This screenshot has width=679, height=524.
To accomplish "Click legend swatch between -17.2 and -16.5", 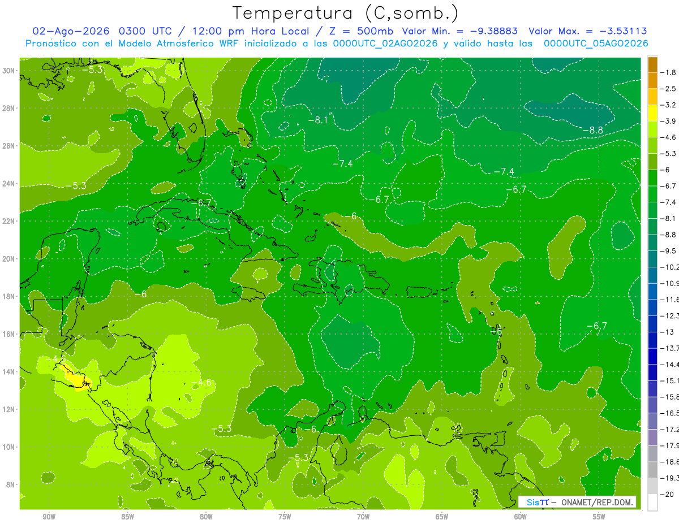I will [x=652, y=421].
